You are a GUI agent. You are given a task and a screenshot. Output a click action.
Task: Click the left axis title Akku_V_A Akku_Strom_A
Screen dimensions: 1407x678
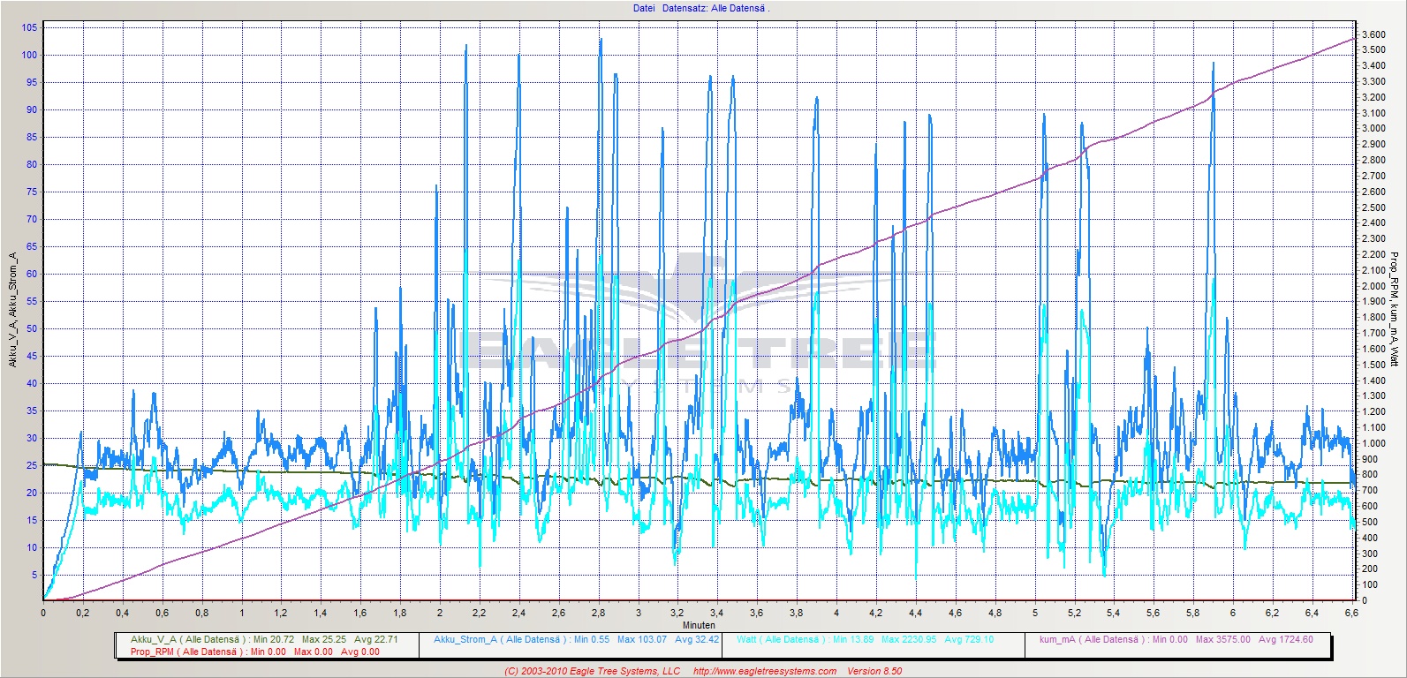tap(12, 310)
